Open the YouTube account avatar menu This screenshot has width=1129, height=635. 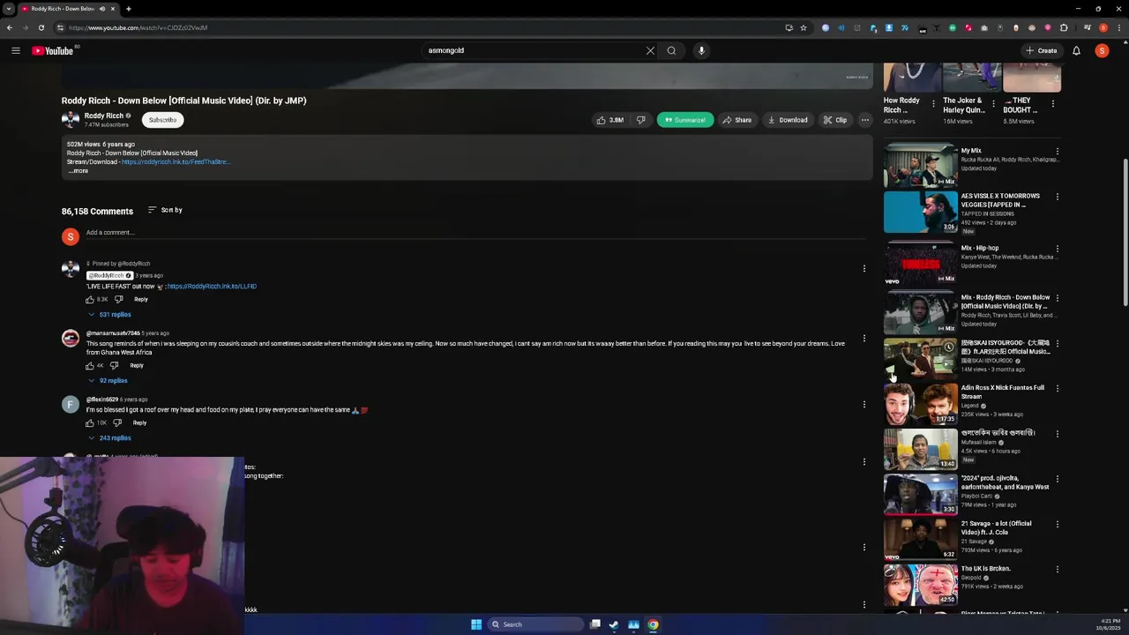click(1102, 50)
